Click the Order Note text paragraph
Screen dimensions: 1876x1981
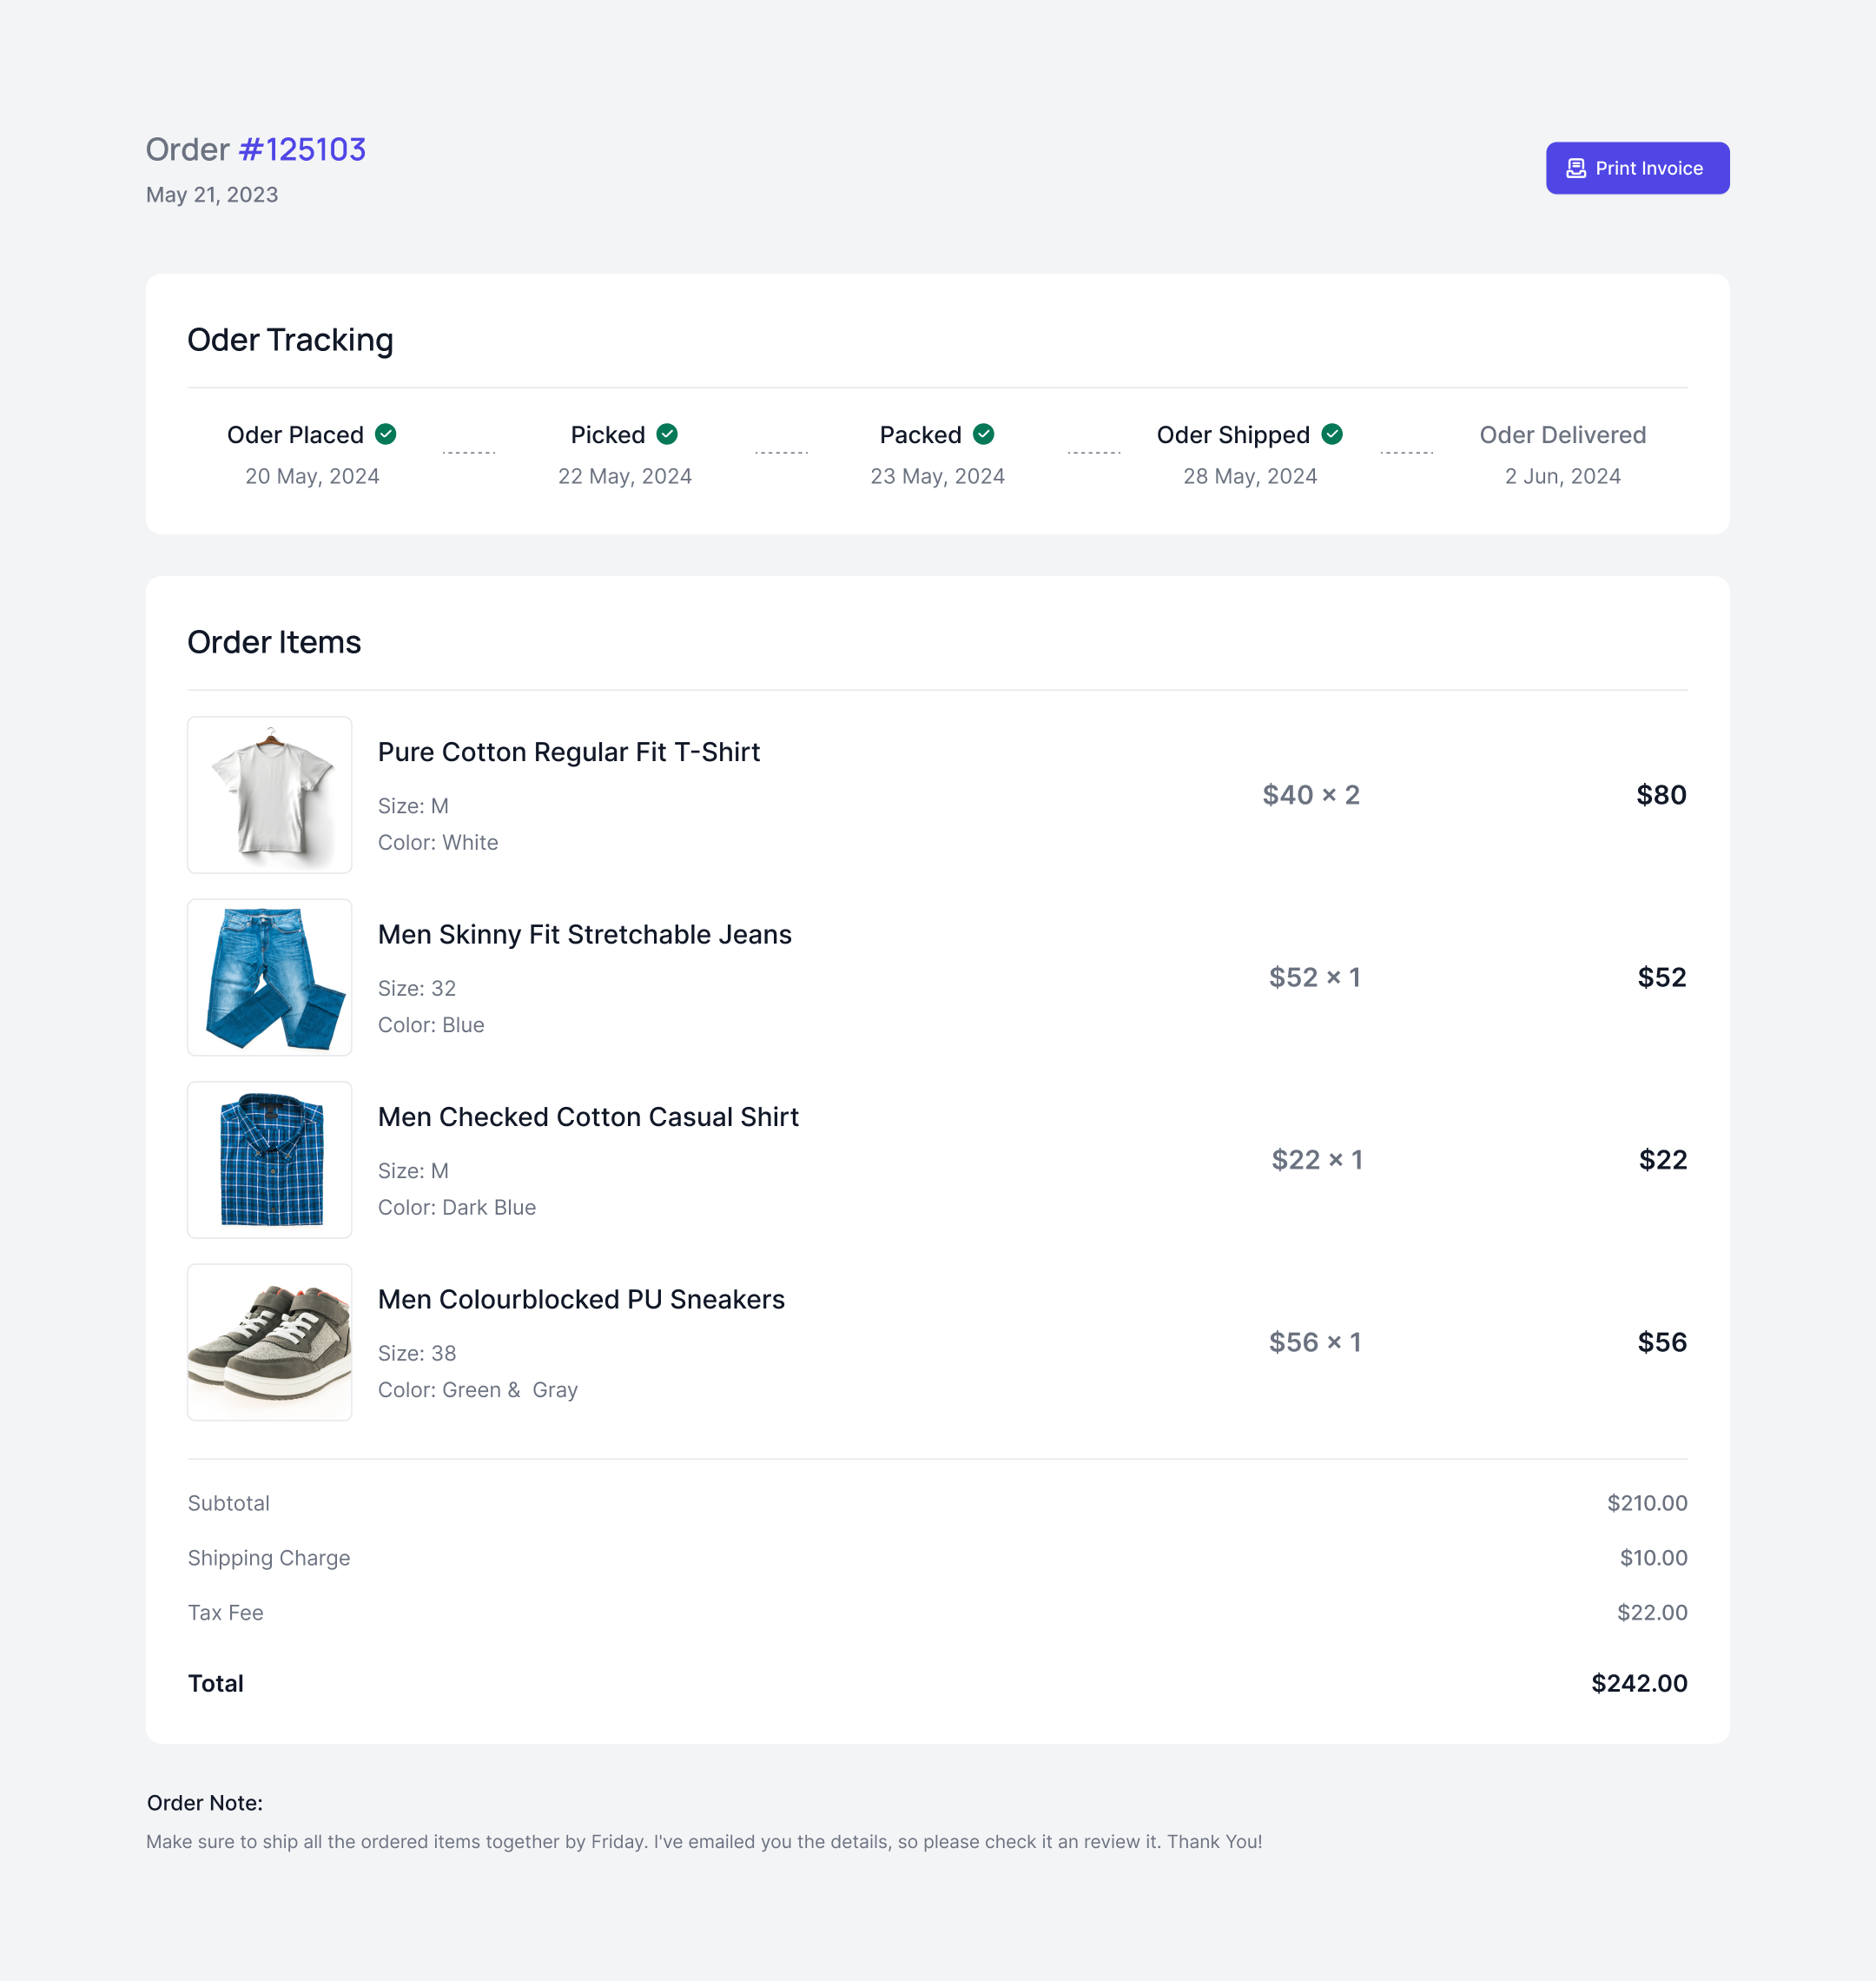coord(704,1842)
